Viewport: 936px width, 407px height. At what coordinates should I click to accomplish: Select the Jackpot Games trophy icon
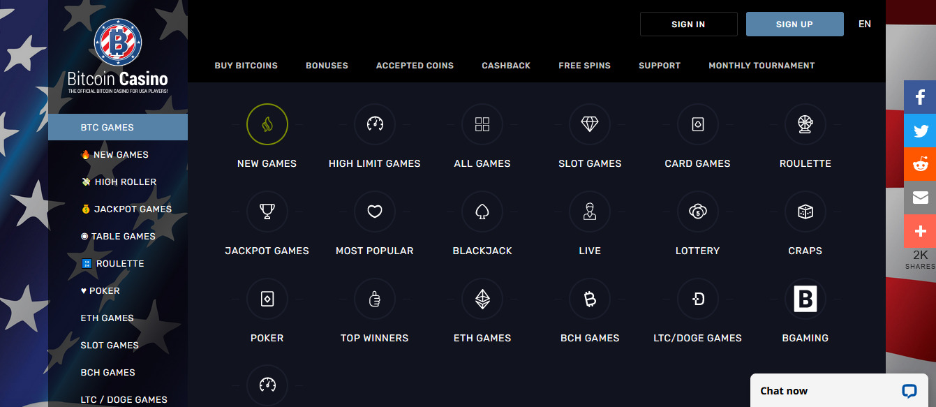[x=267, y=212]
